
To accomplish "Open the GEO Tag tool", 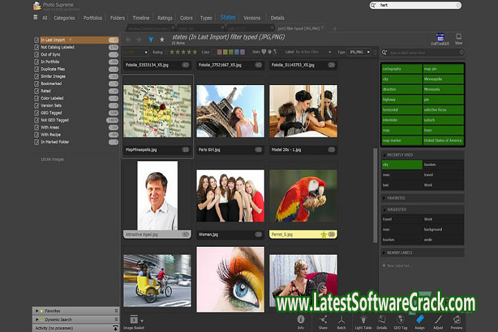I will coord(400,322).
